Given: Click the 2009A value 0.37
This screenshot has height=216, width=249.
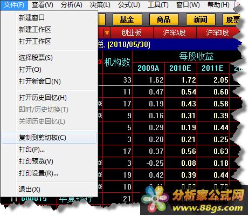Looking at the screenshot, I should (156, 151).
